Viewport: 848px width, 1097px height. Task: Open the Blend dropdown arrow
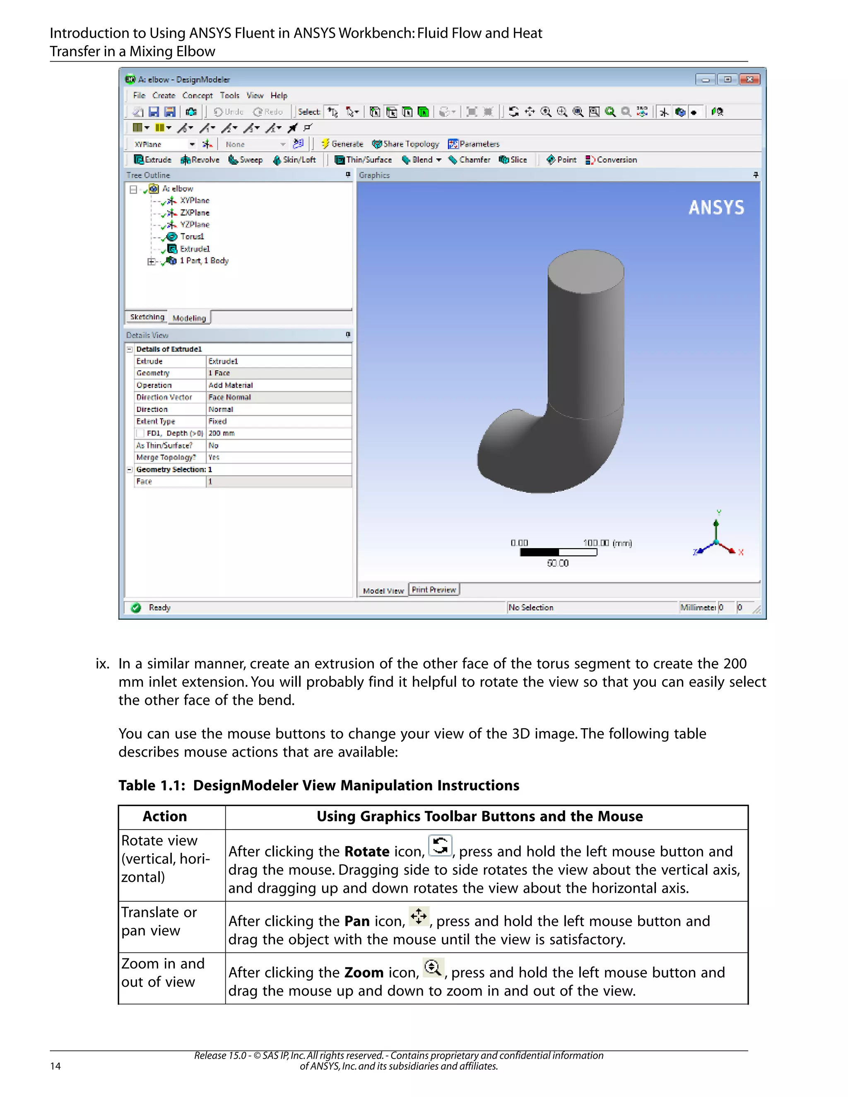[x=438, y=160]
